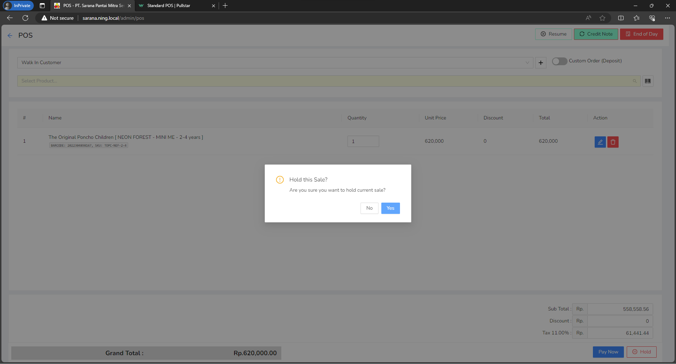Viewport: 676px width, 364px height.
Task: Click the Select Product search field
Action: (x=328, y=81)
